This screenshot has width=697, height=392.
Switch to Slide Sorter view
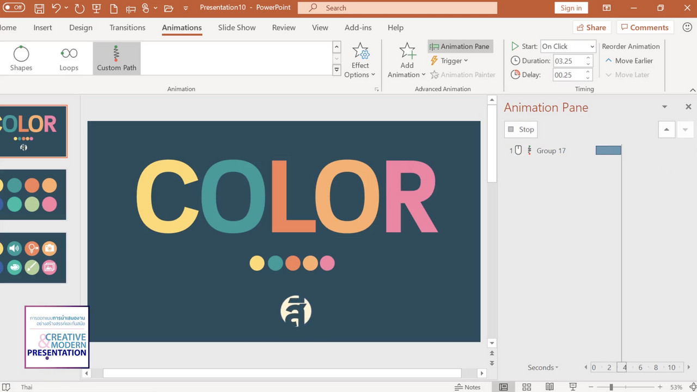[x=527, y=387]
